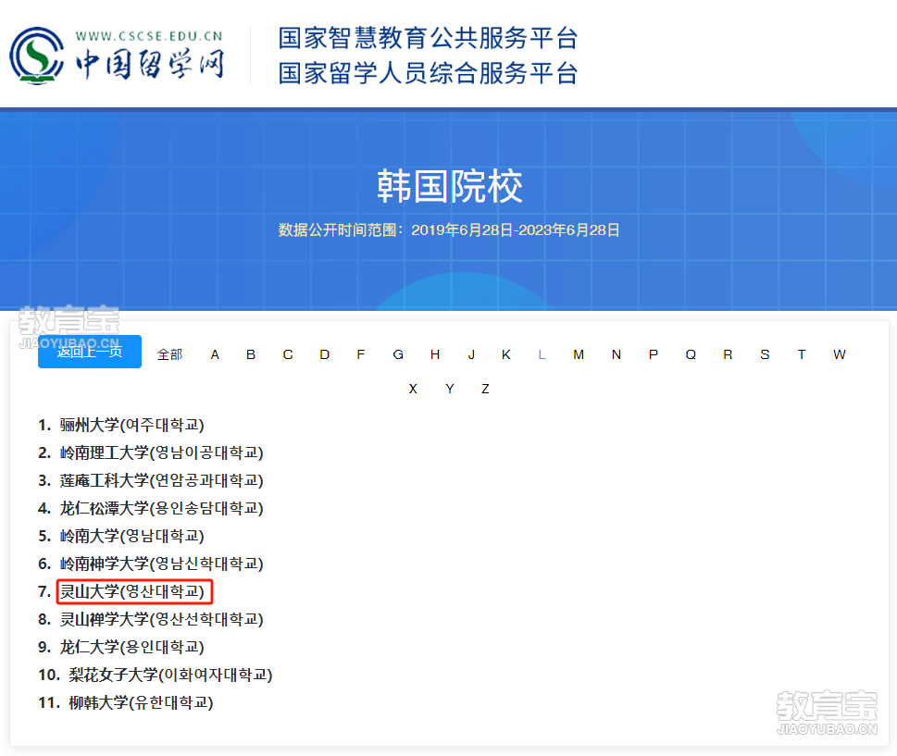Open 岭南大学(영남대학교) entry
Viewport: 897px width, 756px height.
(x=132, y=536)
